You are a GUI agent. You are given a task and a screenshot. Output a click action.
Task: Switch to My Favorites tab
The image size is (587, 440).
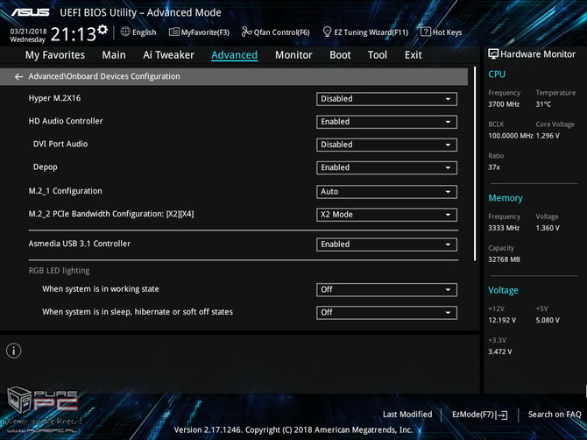[55, 55]
